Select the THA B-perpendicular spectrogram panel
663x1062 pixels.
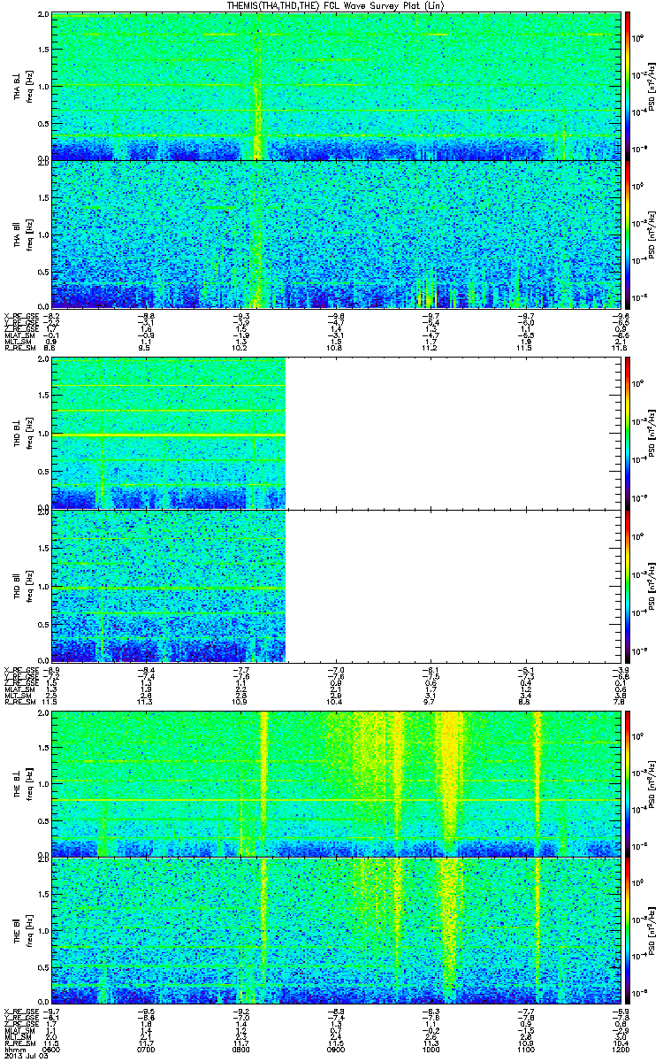[334, 86]
